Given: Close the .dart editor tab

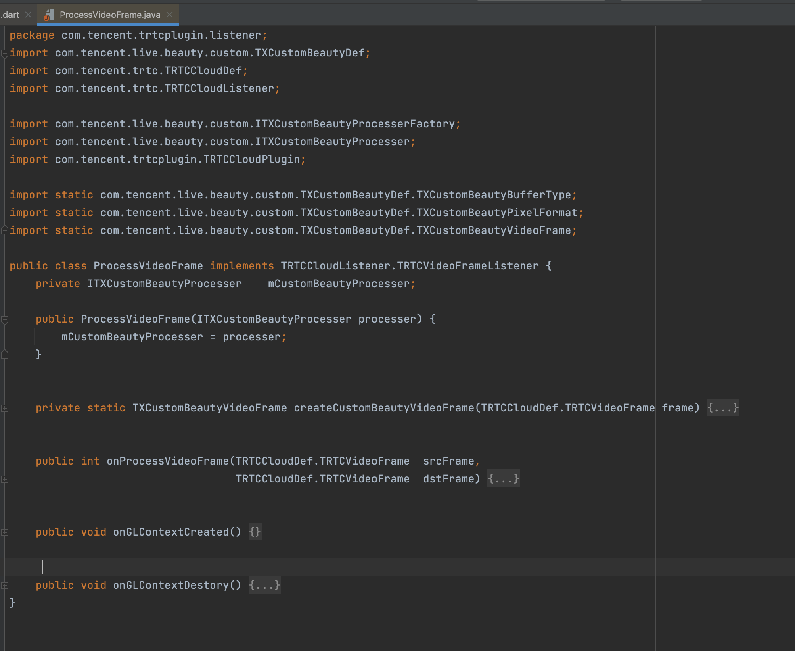Looking at the screenshot, I should coord(28,15).
